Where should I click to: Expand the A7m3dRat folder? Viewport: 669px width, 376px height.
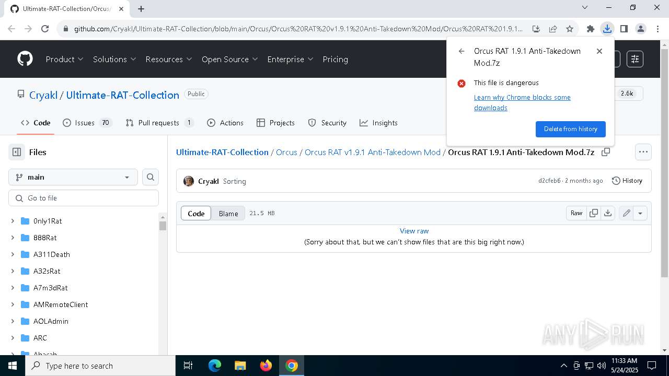pyautogui.click(x=13, y=288)
